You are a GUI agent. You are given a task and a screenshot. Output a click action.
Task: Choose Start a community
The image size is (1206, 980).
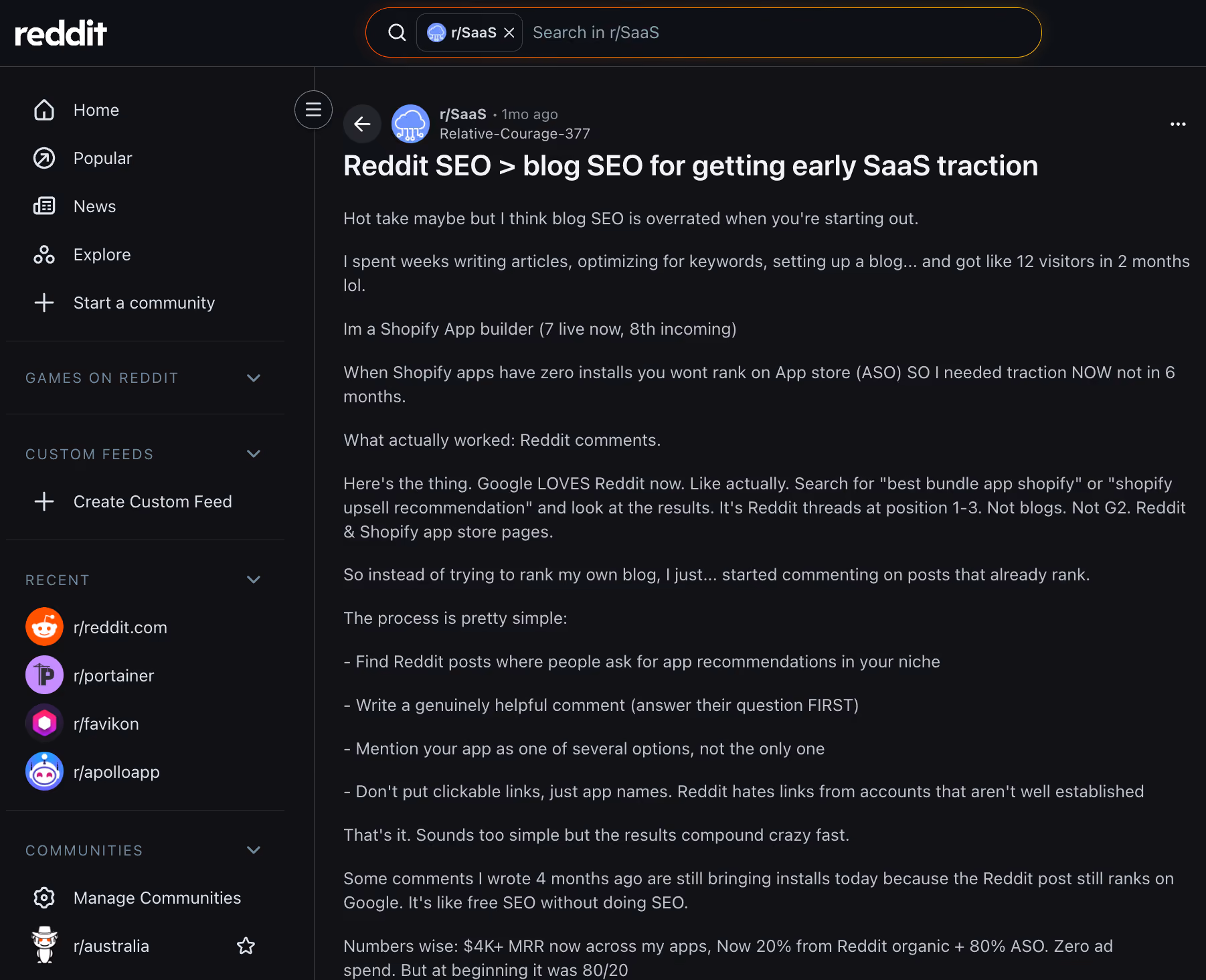pyautogui.click(x=145, y=303)
